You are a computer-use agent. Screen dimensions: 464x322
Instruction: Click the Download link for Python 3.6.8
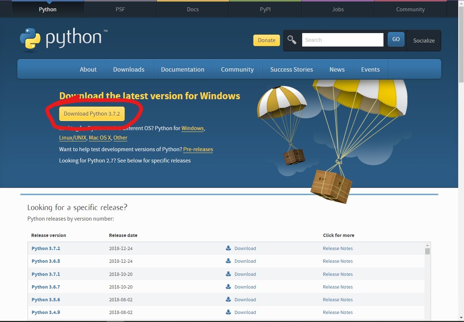(245, 261)
